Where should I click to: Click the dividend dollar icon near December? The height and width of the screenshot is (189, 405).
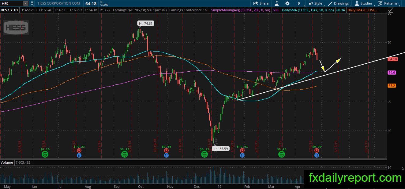click(x=204, y=155)
